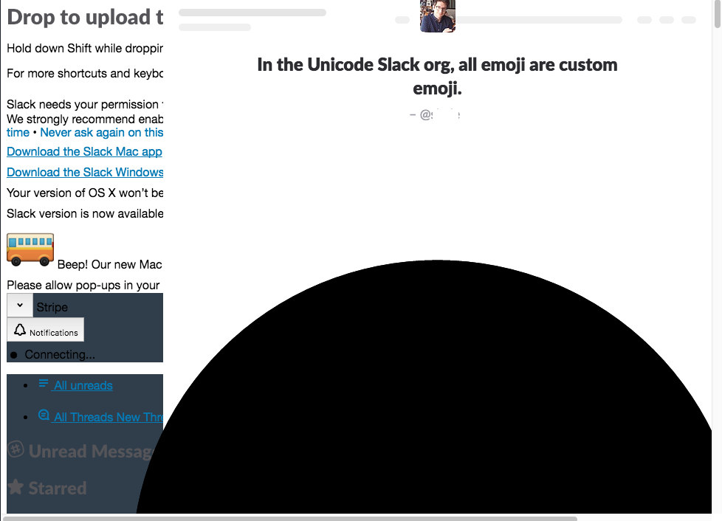Image resolution: width=722 pixels, height=521 pixels.
Task: Click Please allow pop-ups text
Action: 83,286
